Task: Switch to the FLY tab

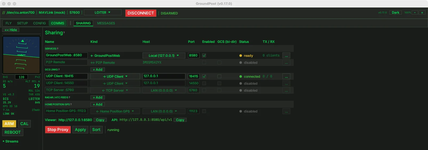Action: (x=9, y=23)
